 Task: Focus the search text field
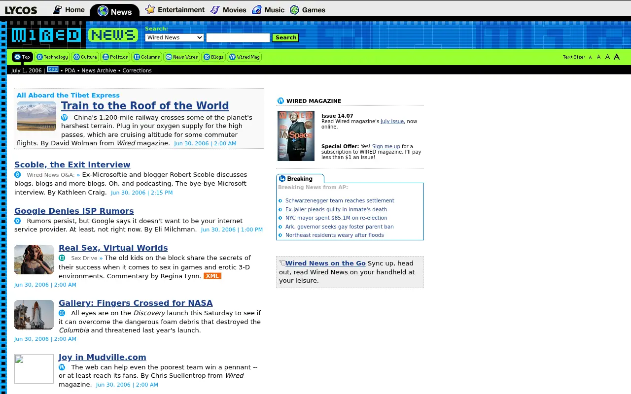(x=238, y=37)
